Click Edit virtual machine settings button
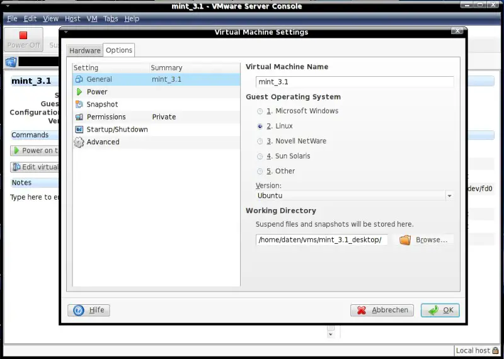Viewport: 504px width, 359px height. 34,167
